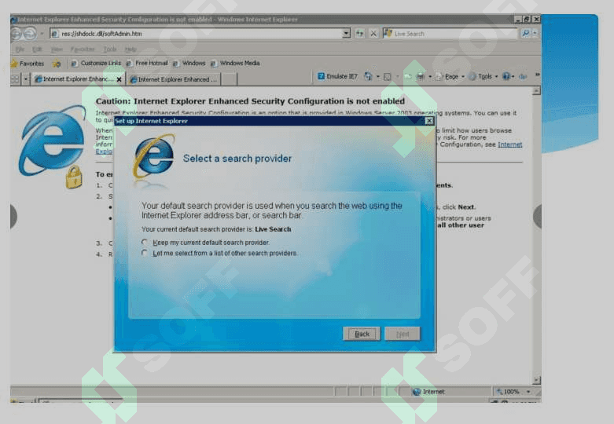Click the page scrollbar up arrow

tap(537, 91)
